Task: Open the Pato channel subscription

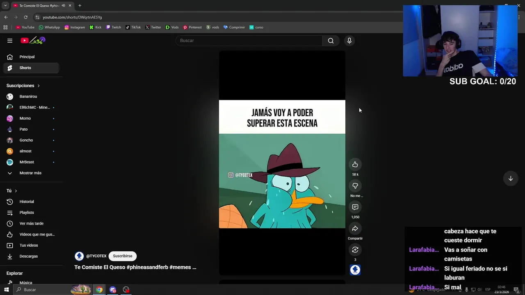Action: (x=32, y=129)
